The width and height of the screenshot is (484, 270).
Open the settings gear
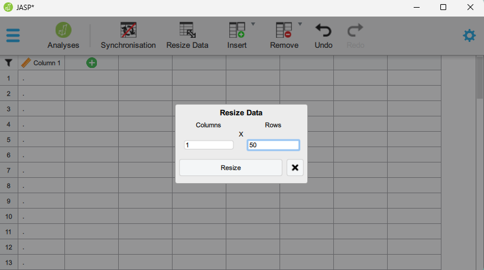tap(469, 35)
